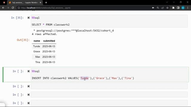Close the Sql_sessions Jupyter tab

pyautogui.click(x=41, y=2)
